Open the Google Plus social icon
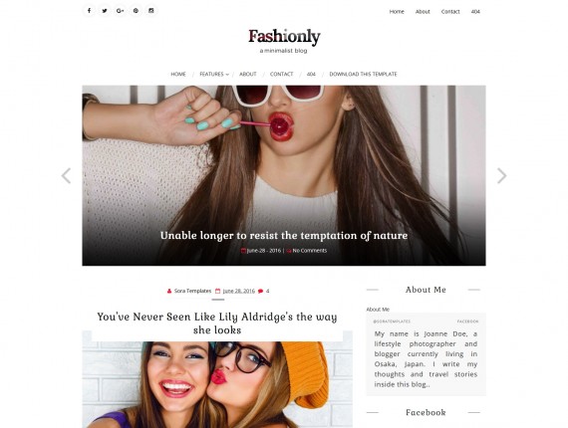The image size is (568, 428). click(x=121, y=11)
